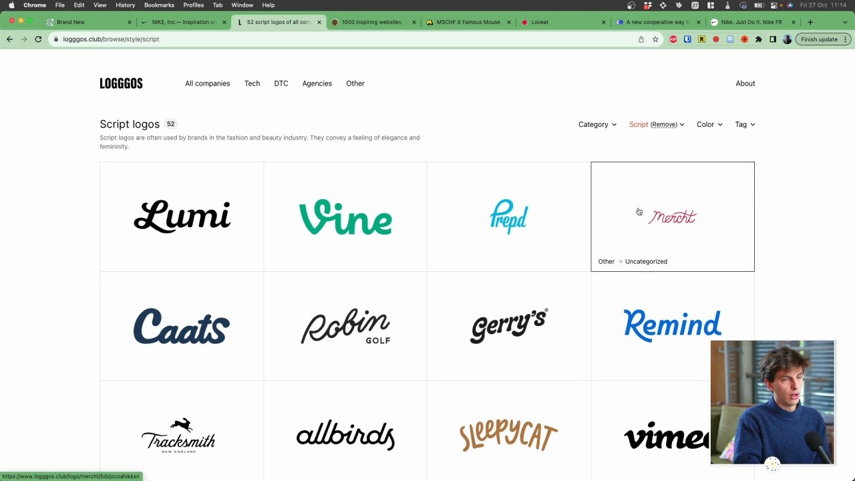
Task: Open the Profiles menu
Action: pos(193,5)
